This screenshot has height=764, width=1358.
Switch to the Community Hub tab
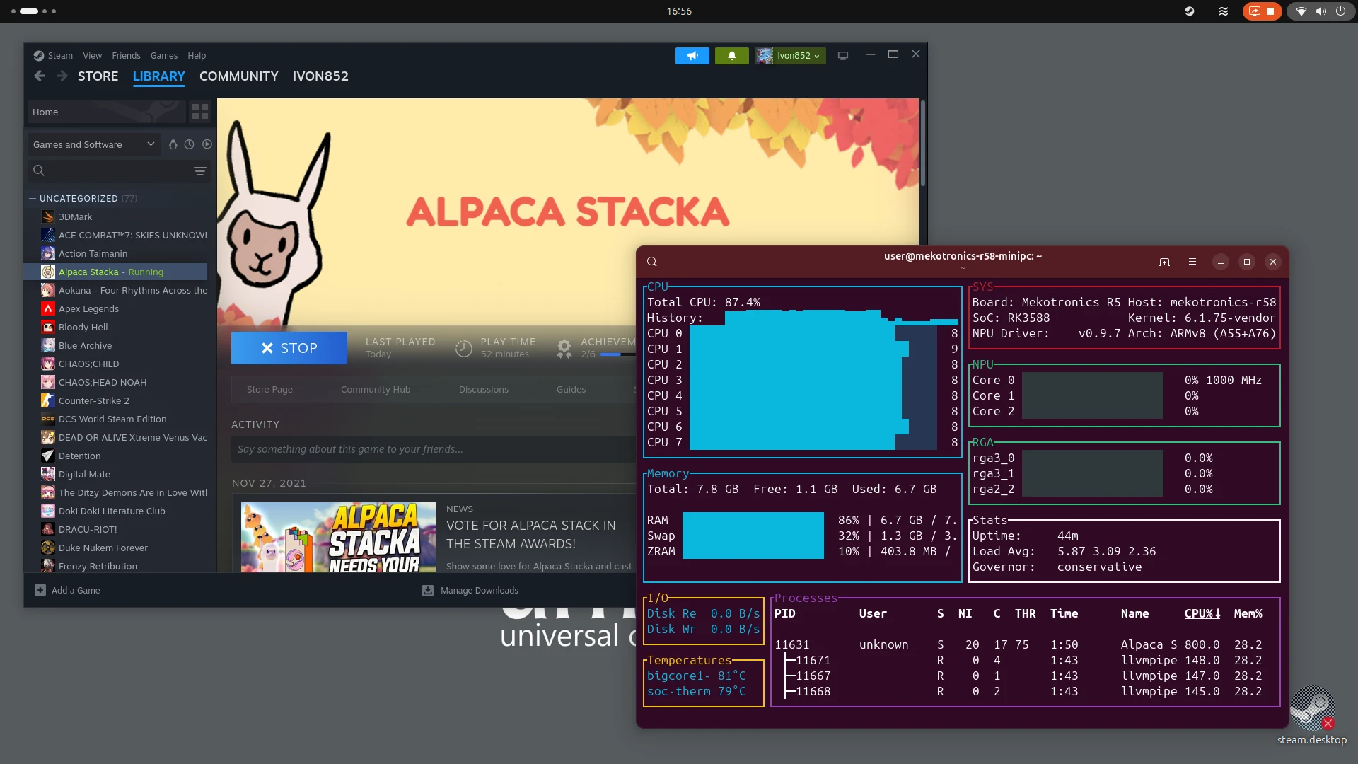(x=376, y=389)
